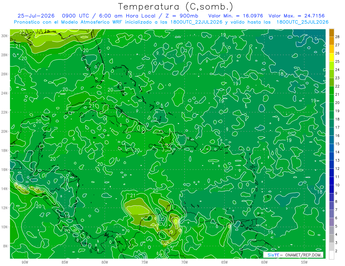Click the "28N" latitude axis label
This screenshot has width=345, height=266.
5,55
